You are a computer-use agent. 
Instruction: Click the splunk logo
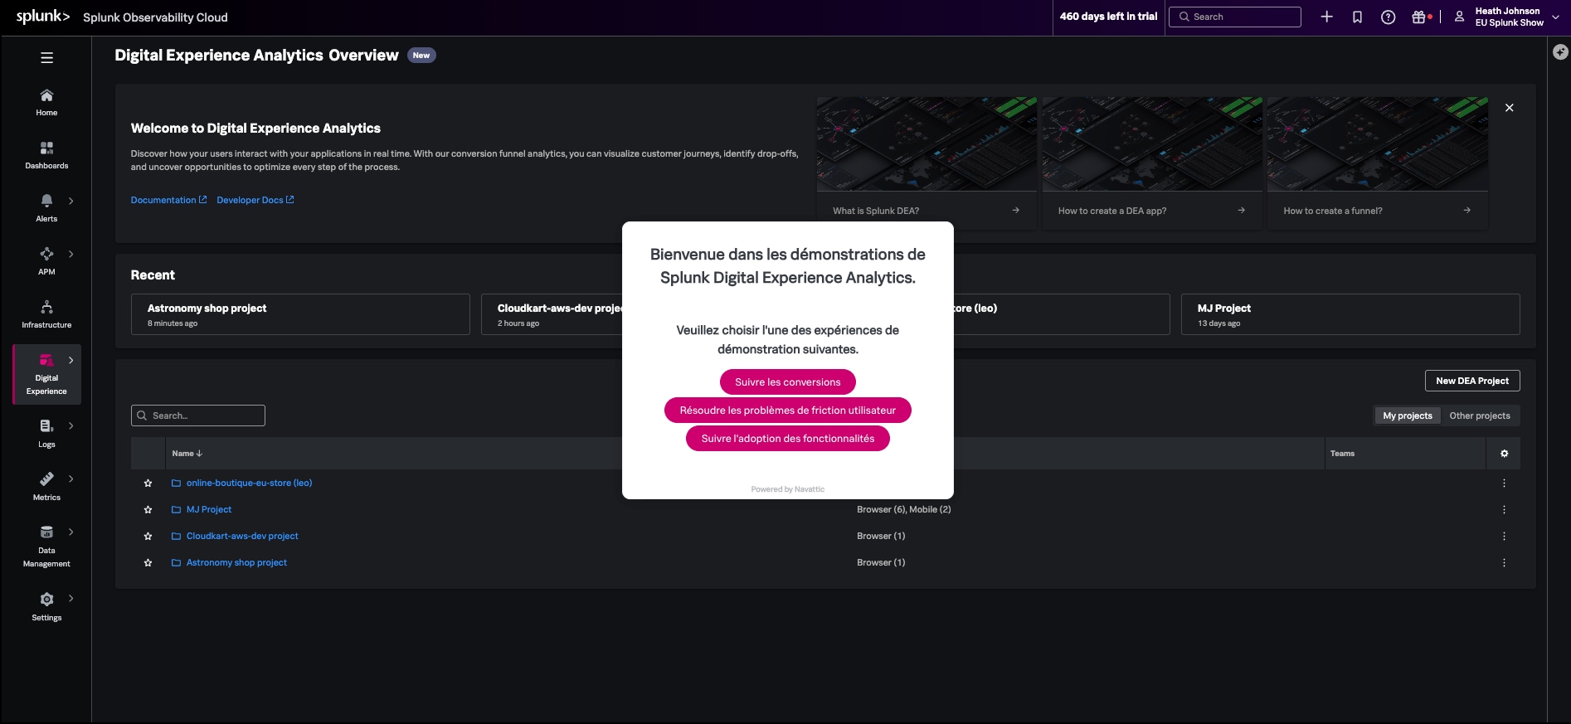pyautogui.click(x=43, y=17)
